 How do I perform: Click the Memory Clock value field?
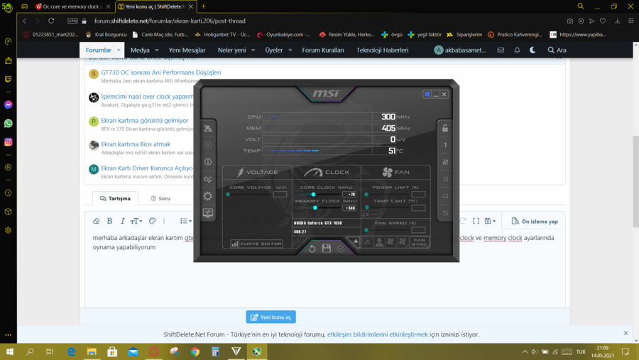pyautogui.click(x=349, y=208)
